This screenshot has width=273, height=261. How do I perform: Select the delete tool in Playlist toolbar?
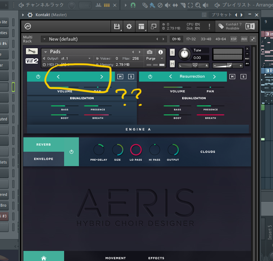pyautogui.click(x=160, y=5)
